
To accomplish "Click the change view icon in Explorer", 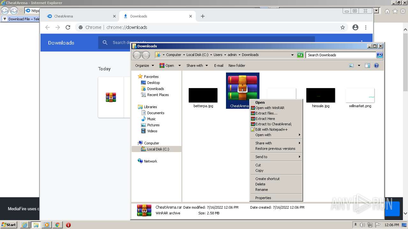I will pyautogui.click(x=351, y=66).
